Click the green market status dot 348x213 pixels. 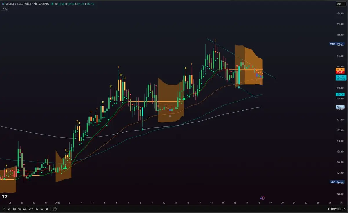click(53, 4)
